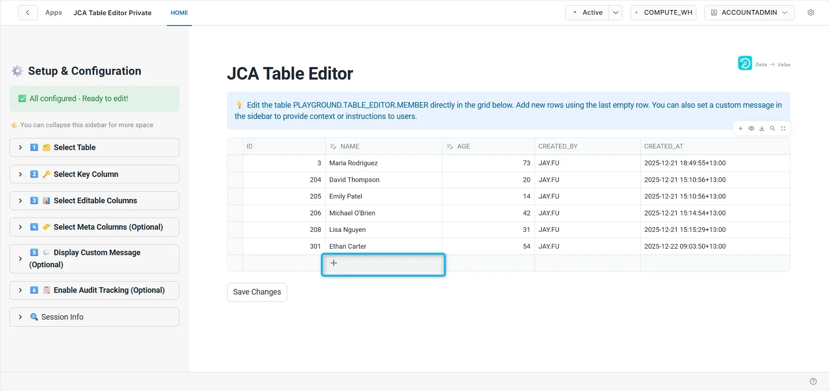The height and width of the screenshot is (391, 829).
Task: Click the gear icon beside Setup & Configuration
Action: (x=17, y=71)
